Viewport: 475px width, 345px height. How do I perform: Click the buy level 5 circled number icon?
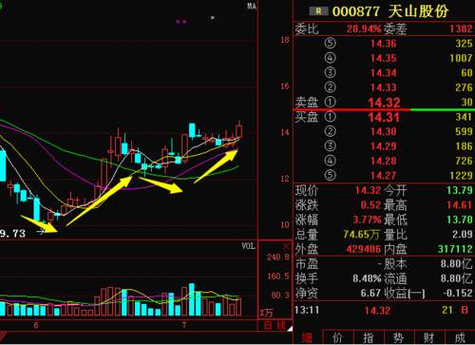[330, 175]
